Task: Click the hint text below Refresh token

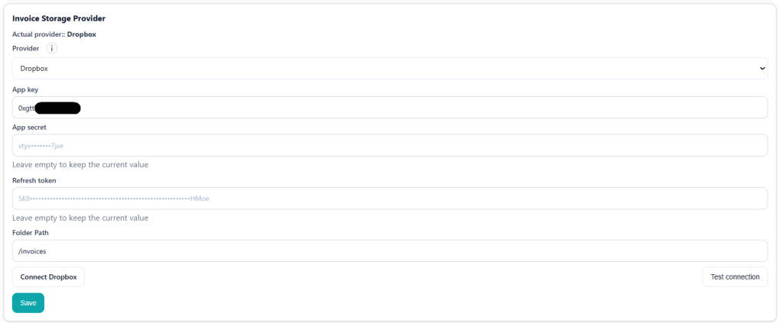Action: [80, 218]
